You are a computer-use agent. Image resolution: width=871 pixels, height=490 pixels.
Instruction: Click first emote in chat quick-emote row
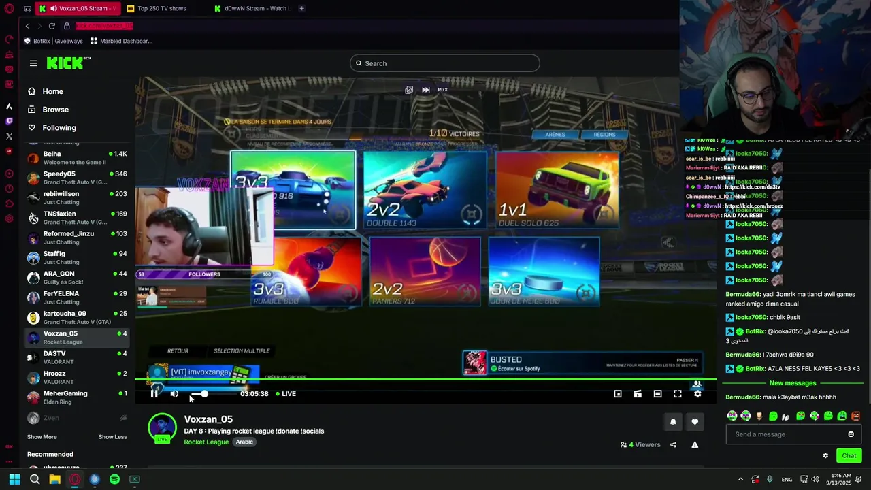point(732,416)
